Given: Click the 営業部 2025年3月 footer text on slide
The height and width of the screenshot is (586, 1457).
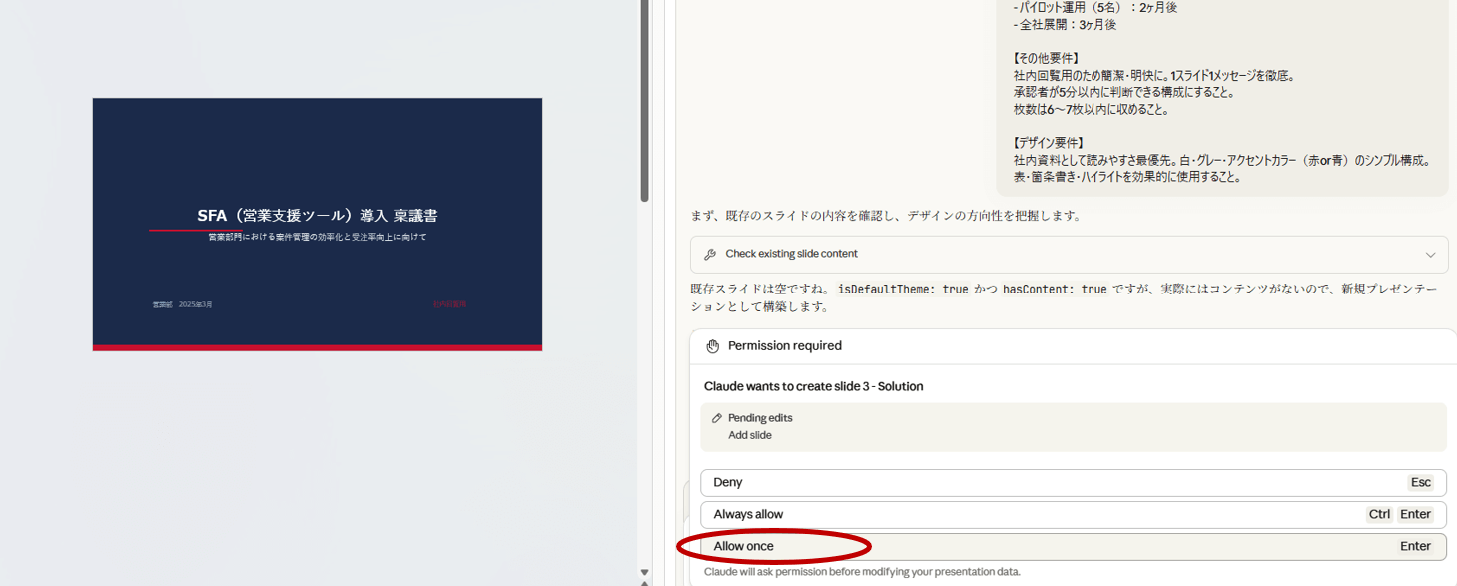Looking at the screenshot, I should [182, 304].
